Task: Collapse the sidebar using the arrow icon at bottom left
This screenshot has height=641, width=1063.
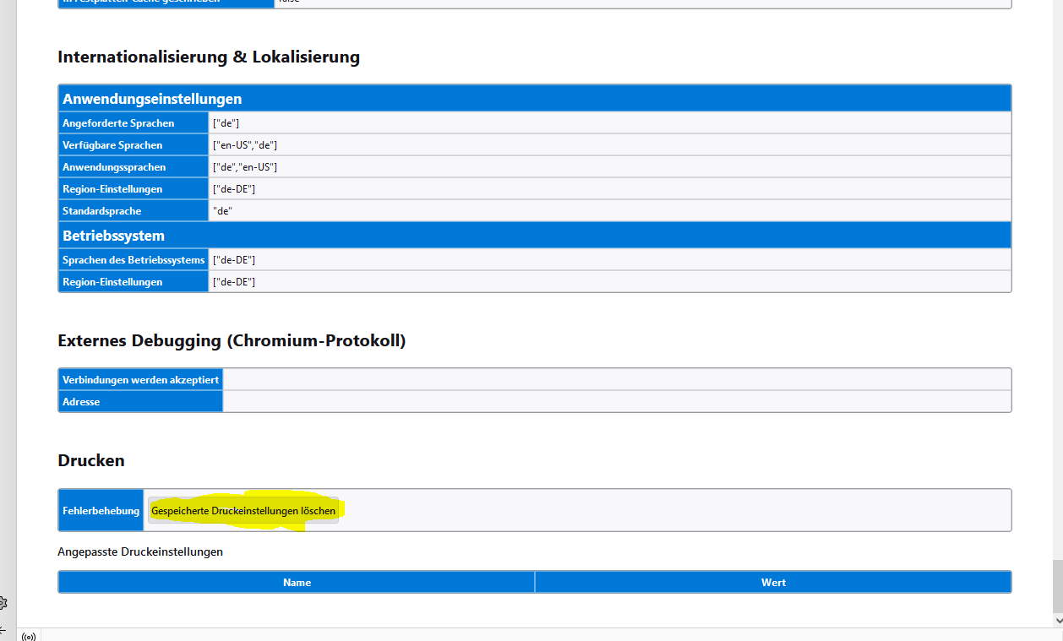Action: point(3,631)
